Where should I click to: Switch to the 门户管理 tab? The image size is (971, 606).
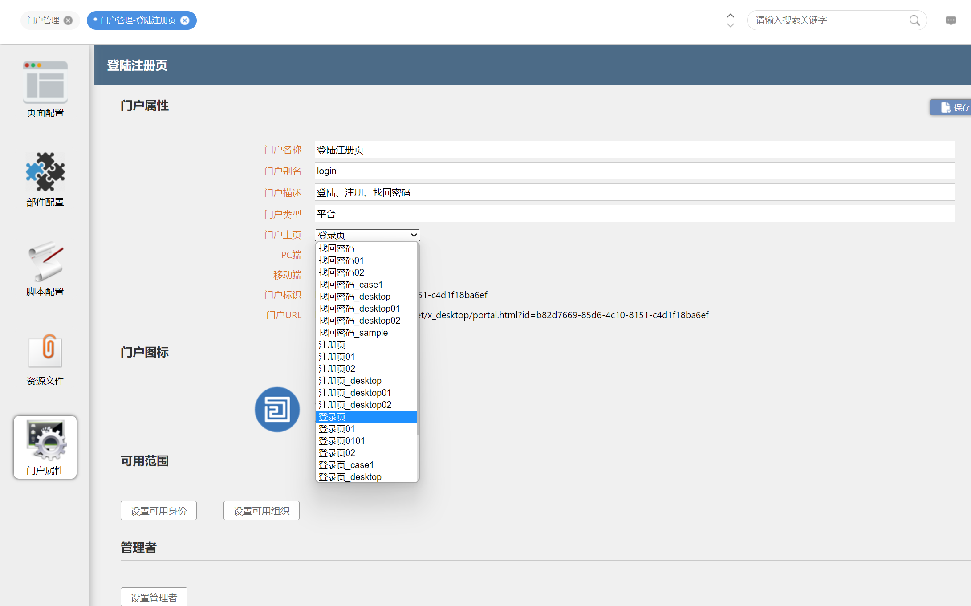43,20
